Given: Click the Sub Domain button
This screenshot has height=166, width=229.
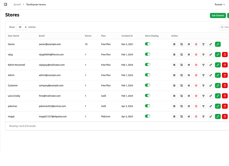Looking at the screenshot, I should pos(218,15).
